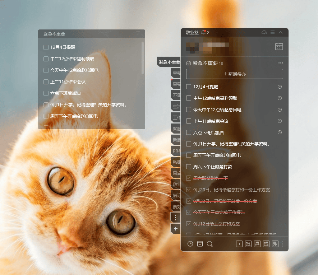This screenshot has height=275, width=318.
Task: Click reminder clock of 中午12点结束福利领取
Action: click(x=280, y=98)
